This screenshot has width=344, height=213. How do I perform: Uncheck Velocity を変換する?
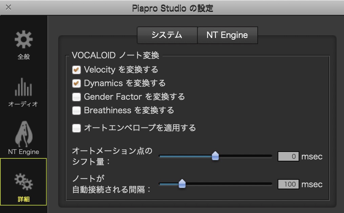(77, 70)
